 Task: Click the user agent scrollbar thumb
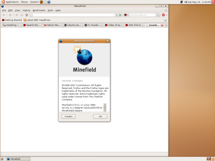[105, 108]
